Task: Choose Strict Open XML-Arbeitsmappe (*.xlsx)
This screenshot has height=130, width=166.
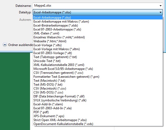Action: pos(98,120)
